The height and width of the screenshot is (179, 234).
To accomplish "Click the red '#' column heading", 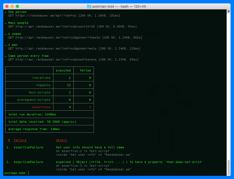I will (9, 140).
